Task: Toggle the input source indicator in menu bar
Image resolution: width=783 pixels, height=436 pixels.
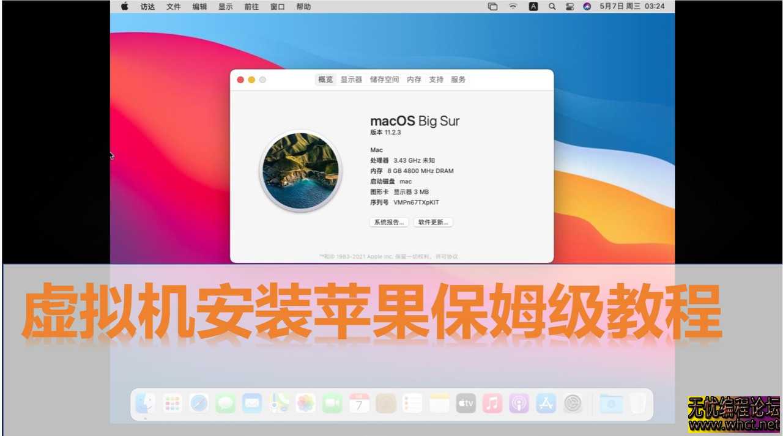Action: 533,6
